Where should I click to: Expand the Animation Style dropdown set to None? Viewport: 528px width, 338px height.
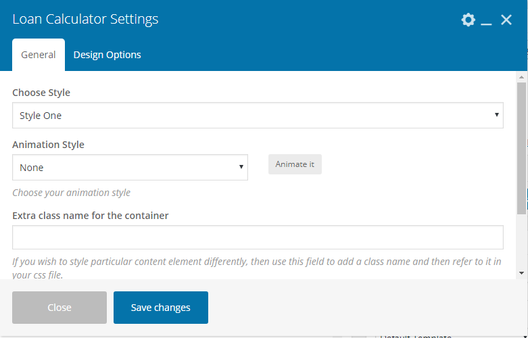click(129, 168)
